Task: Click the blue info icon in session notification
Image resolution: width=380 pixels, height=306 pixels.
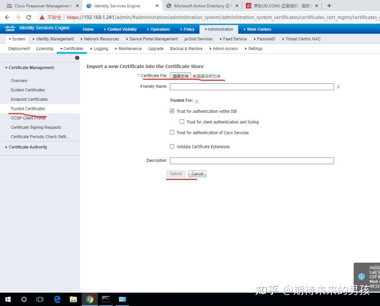Action: coord(362,276)
